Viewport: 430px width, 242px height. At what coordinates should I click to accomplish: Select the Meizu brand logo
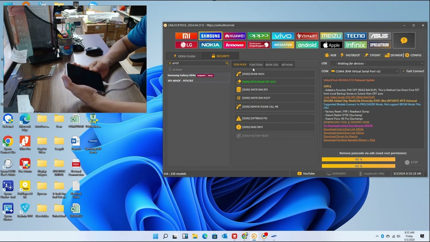331,36
